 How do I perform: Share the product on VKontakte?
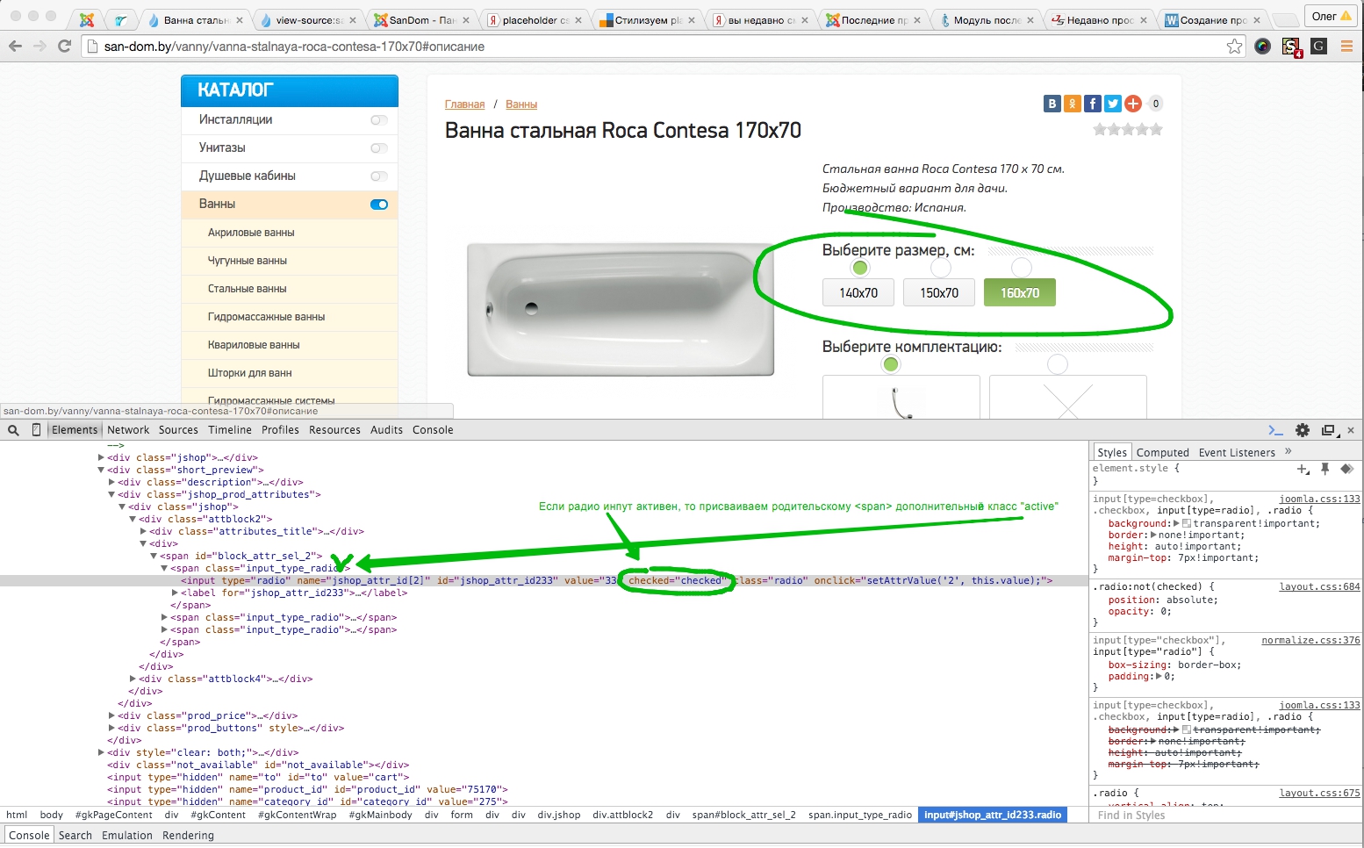pos(1052,104)
